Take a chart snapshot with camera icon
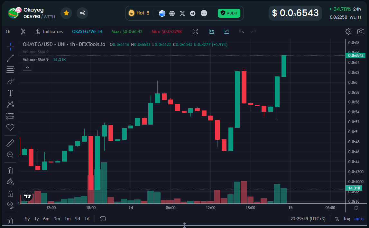 coord(361,31)
